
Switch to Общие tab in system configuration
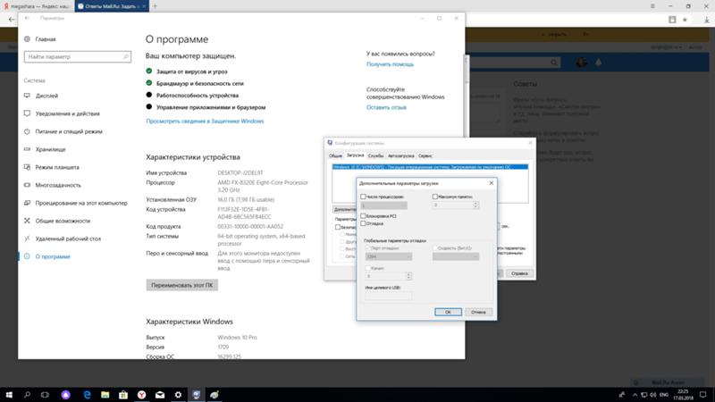click(336, 155)
